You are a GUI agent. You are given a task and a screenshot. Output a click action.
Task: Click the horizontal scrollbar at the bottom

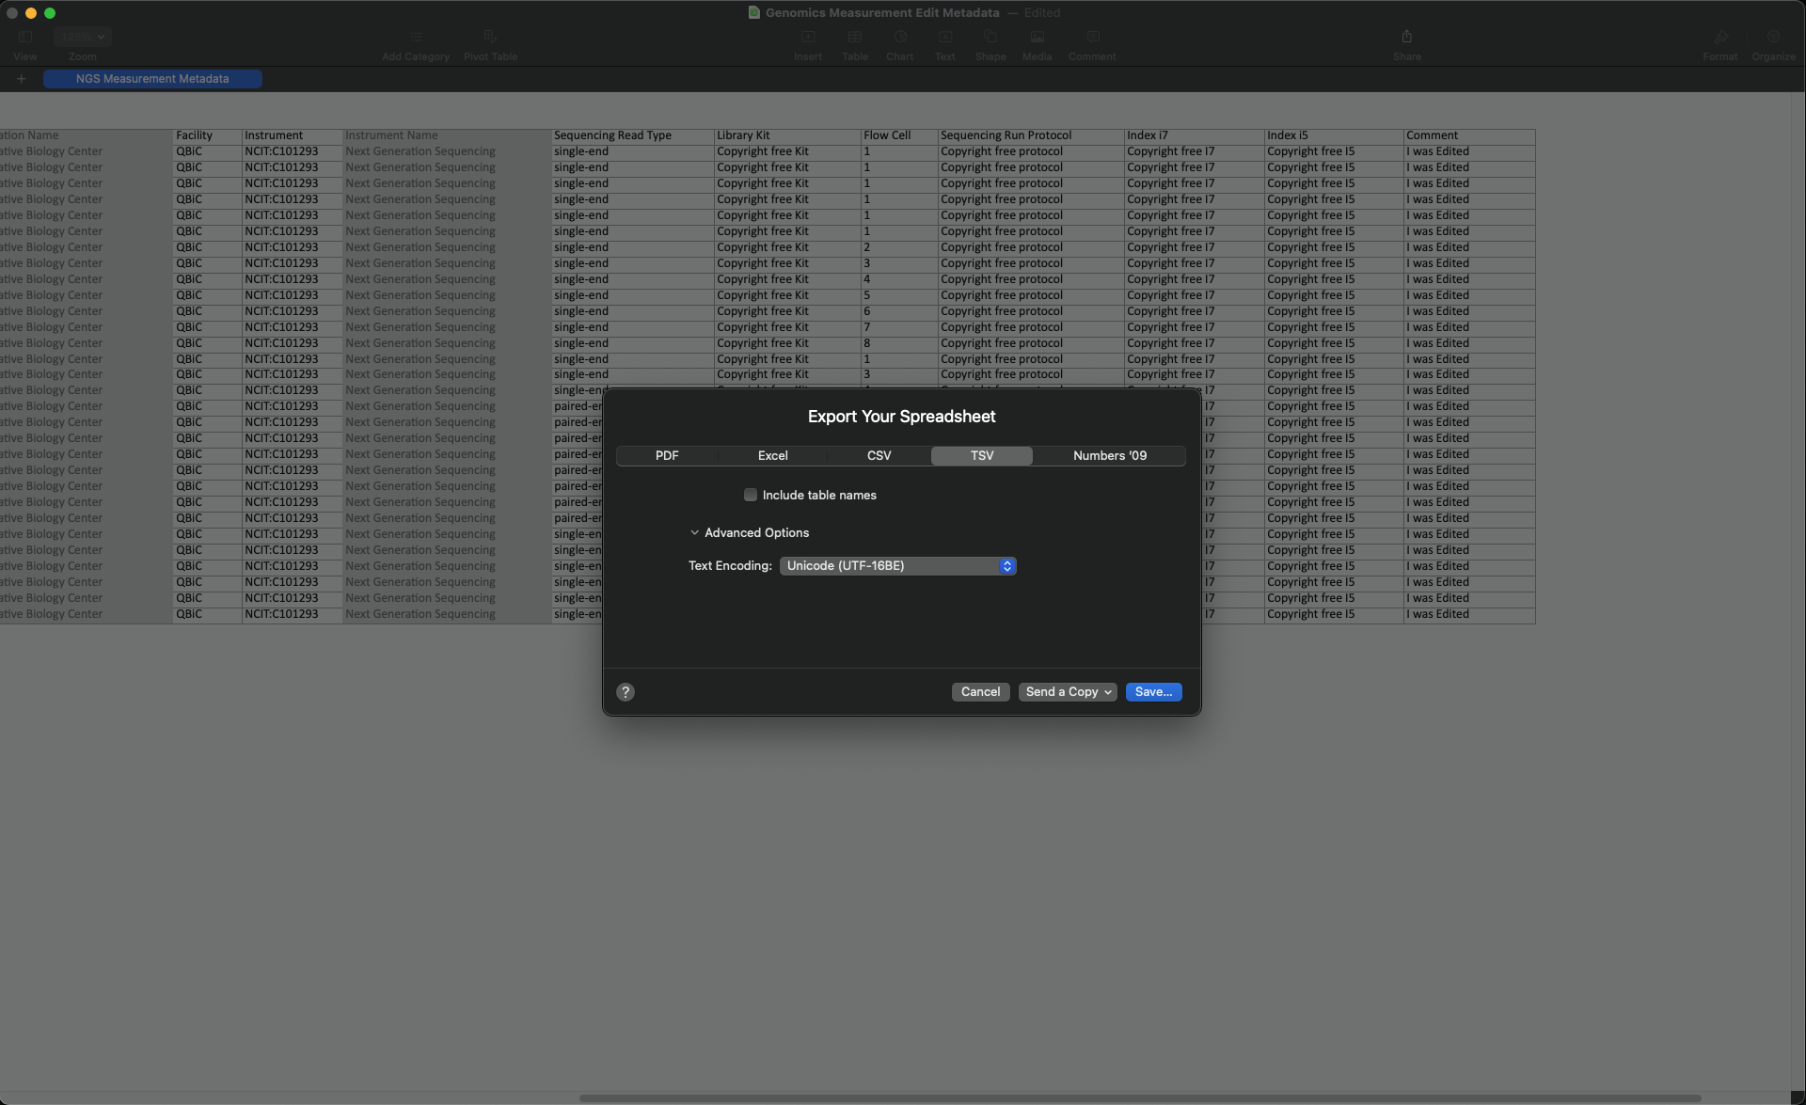click(1138, 1097)
